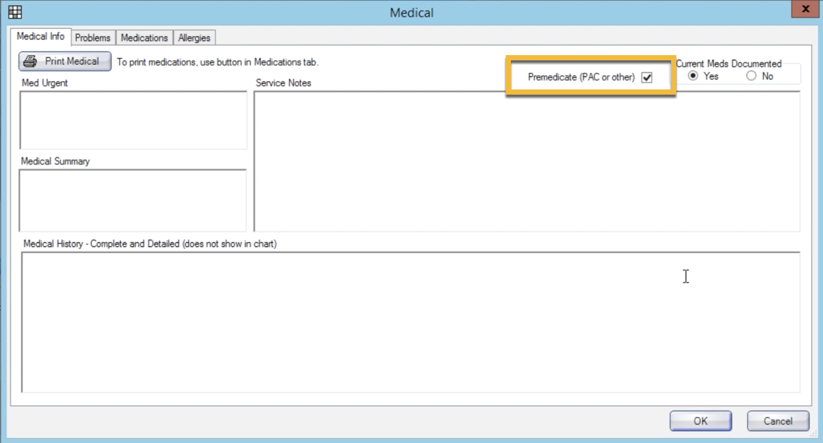
Task: Select Yes for Current Meds Documented
Action: (693, 76)
